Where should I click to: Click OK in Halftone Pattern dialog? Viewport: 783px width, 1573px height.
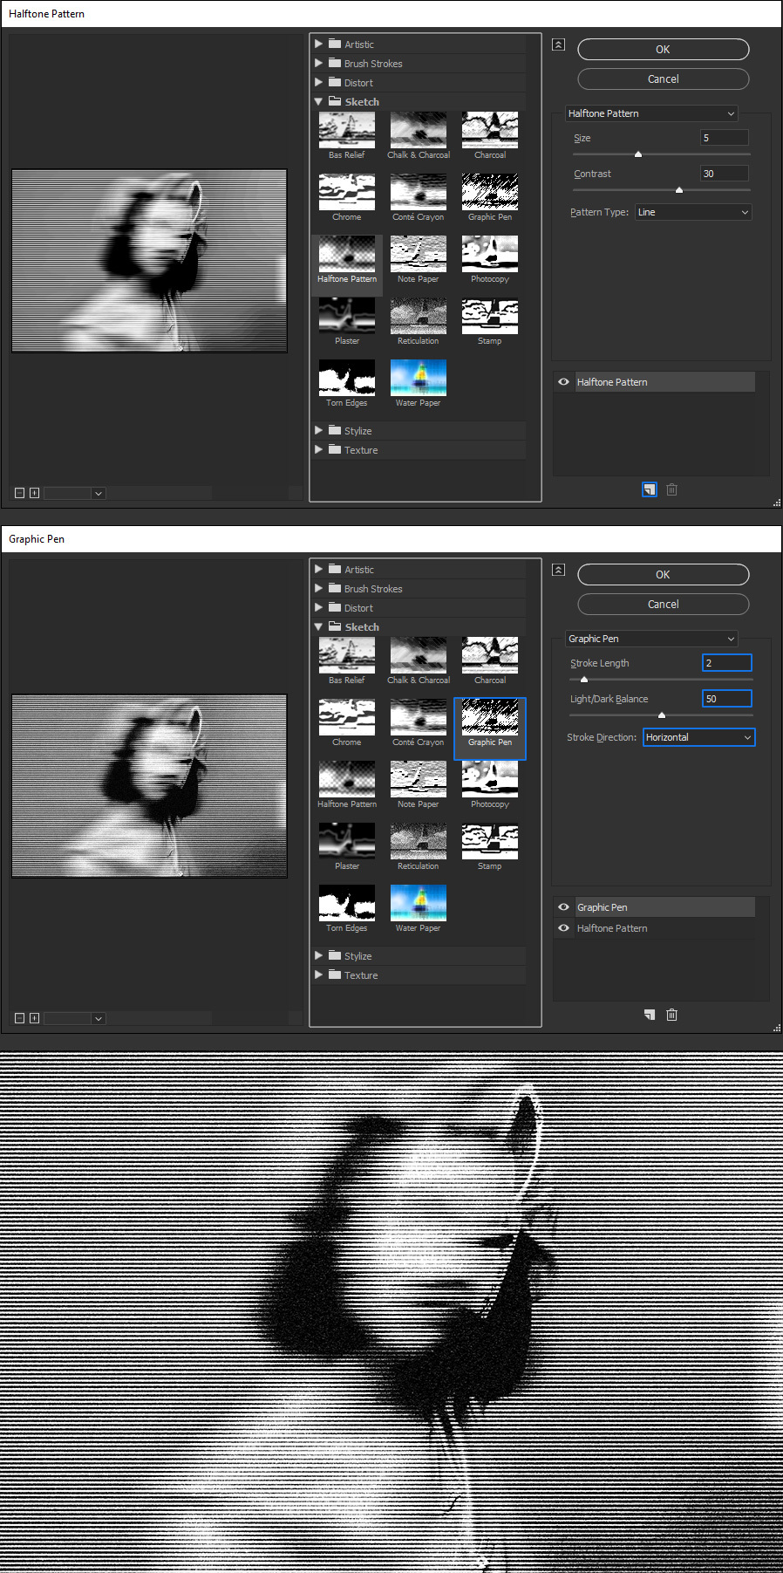663,50
